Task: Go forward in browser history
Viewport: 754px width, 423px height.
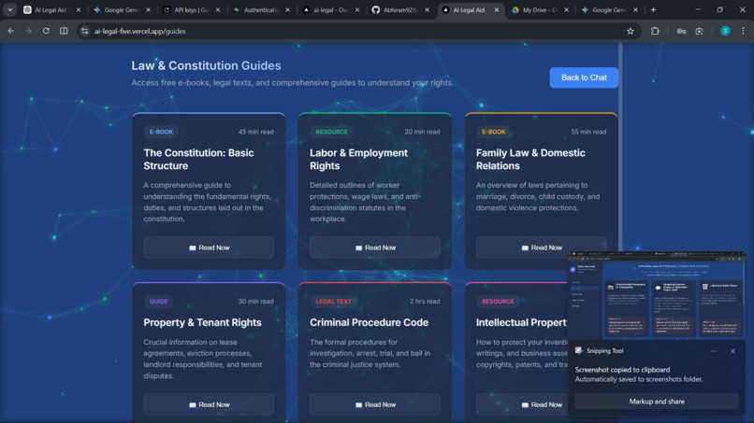Action: 28,31
